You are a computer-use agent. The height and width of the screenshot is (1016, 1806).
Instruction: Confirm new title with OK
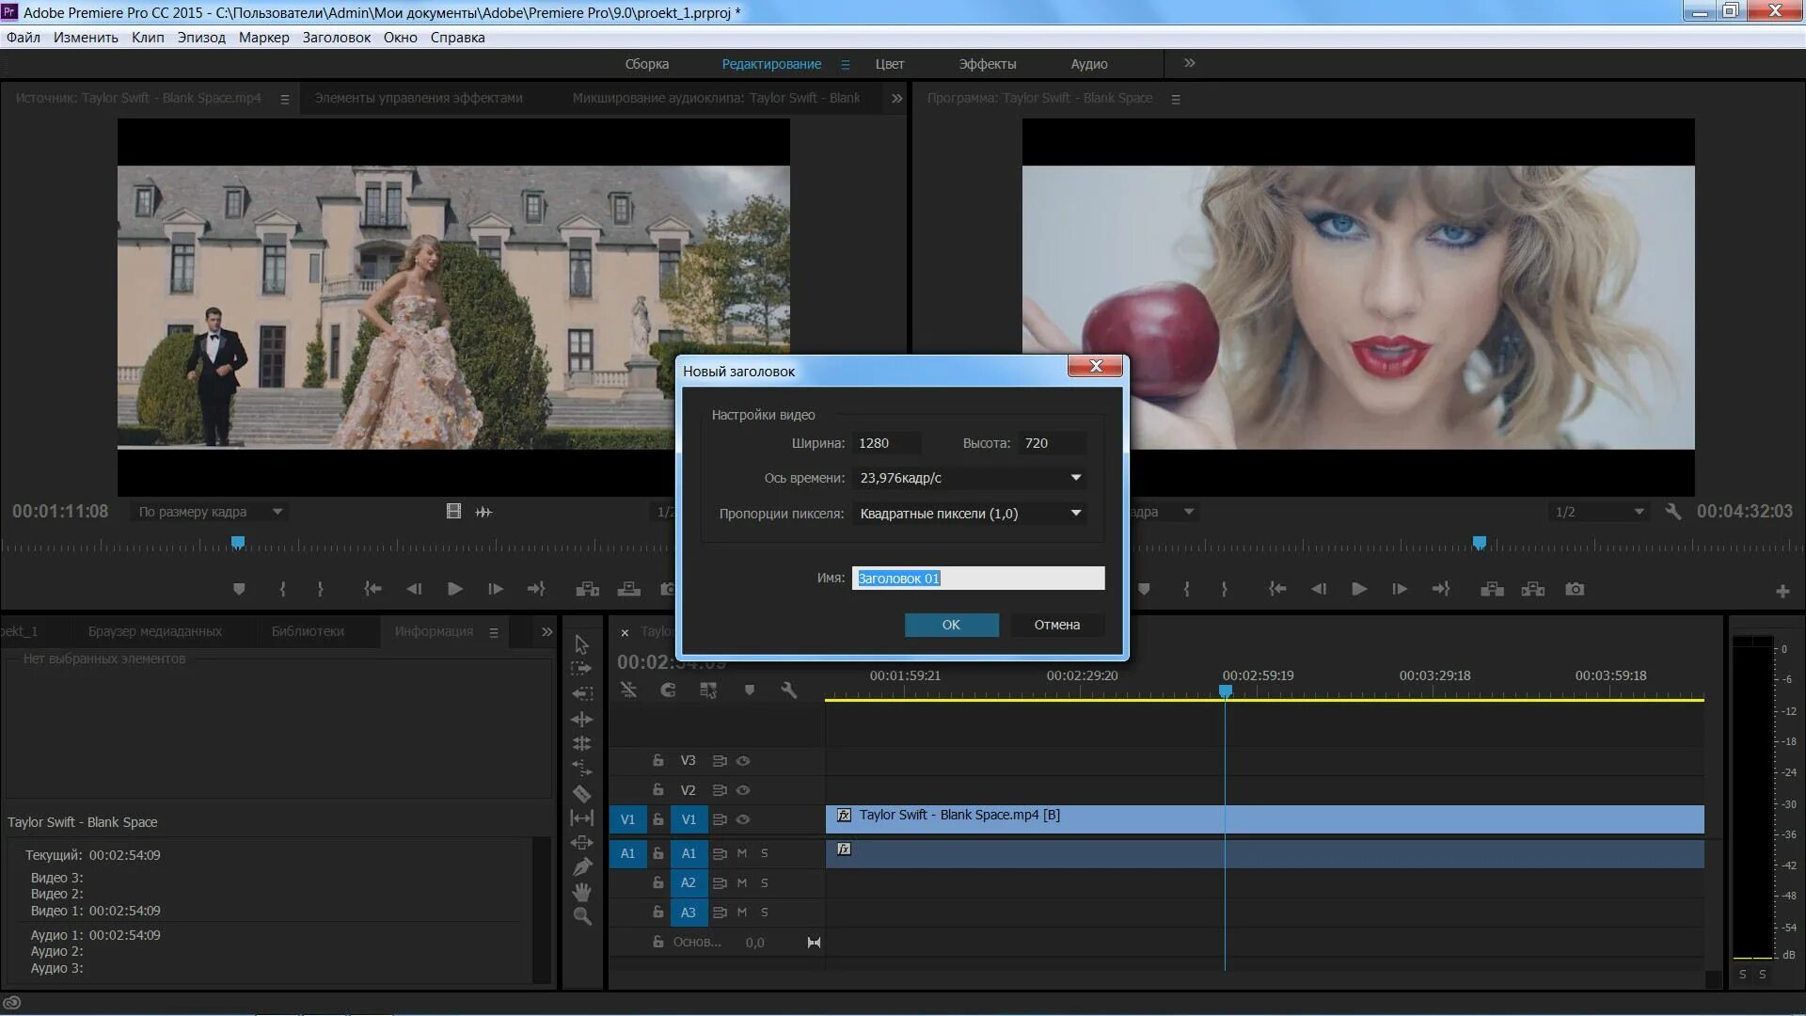click(x=952, y=625)
